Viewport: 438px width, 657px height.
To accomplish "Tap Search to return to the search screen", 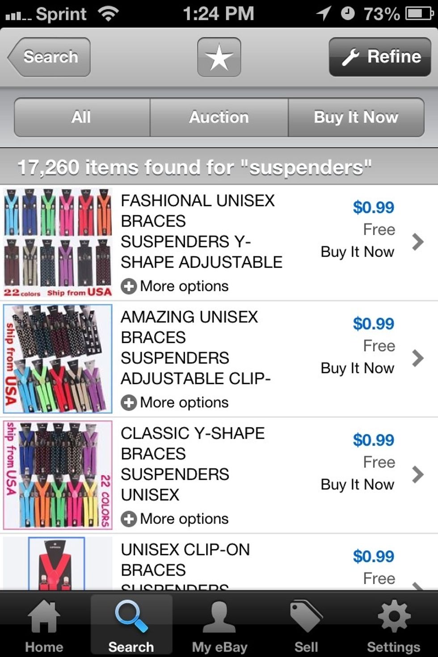I will pos(46,57).
